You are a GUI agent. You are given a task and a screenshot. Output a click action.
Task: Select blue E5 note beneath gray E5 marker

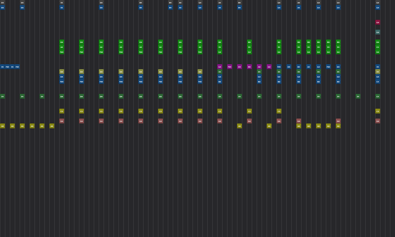click(62, 7)
